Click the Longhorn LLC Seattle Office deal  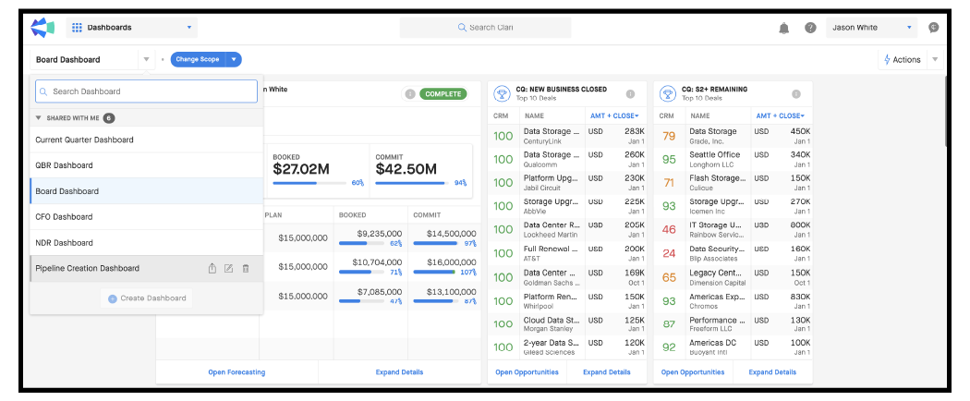pyautogui.click(x=734, y=160)
